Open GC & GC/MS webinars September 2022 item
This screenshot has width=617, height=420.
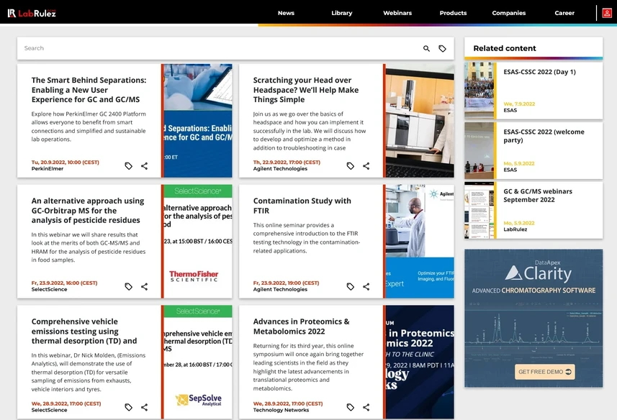pyautogui.click(x=538, y=196)
